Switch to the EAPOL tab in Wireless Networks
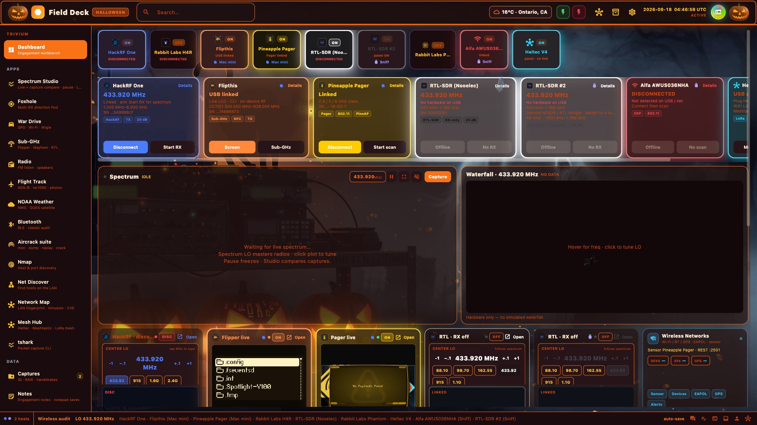757x425 pixels. [x=700, y=394]
